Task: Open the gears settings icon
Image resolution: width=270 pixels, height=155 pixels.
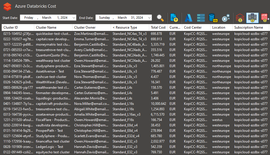Action: [x=226, y=18]
